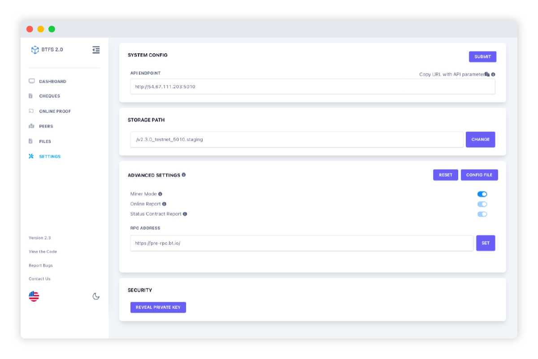Click the Storage Path heading
The height and width of the screenshot is (359, 538).
(146, 120)
